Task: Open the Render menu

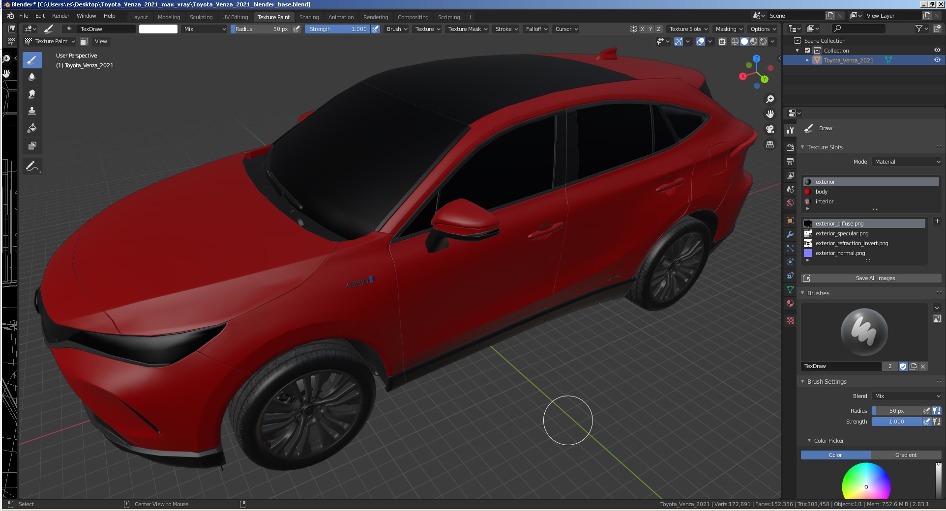Action: [60, 16]
